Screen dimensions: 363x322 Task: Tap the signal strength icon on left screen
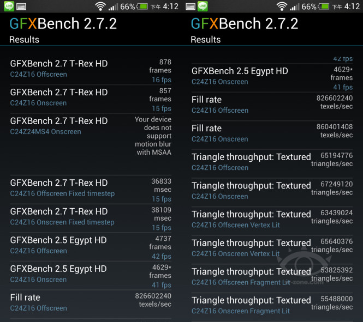tap(113, 7)
